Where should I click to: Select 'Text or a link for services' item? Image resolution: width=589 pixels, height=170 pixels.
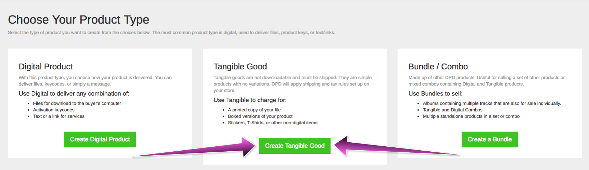tap(59, 116)
